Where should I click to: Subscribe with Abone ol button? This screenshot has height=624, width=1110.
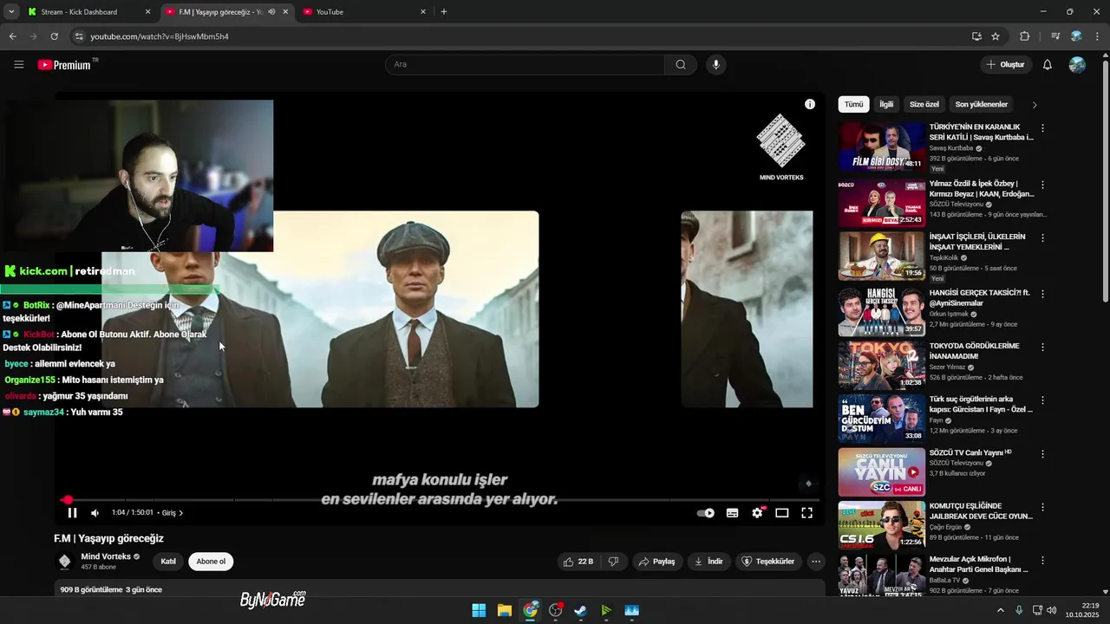[211, 562]
